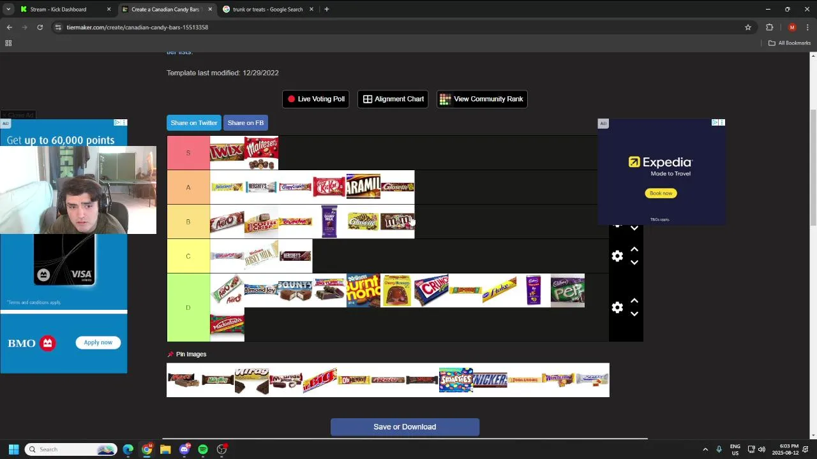This screenshot has width=817, height=459.
Task: Pick the Mr. Big bar from unranked images
Action: [x=320, y=381]
